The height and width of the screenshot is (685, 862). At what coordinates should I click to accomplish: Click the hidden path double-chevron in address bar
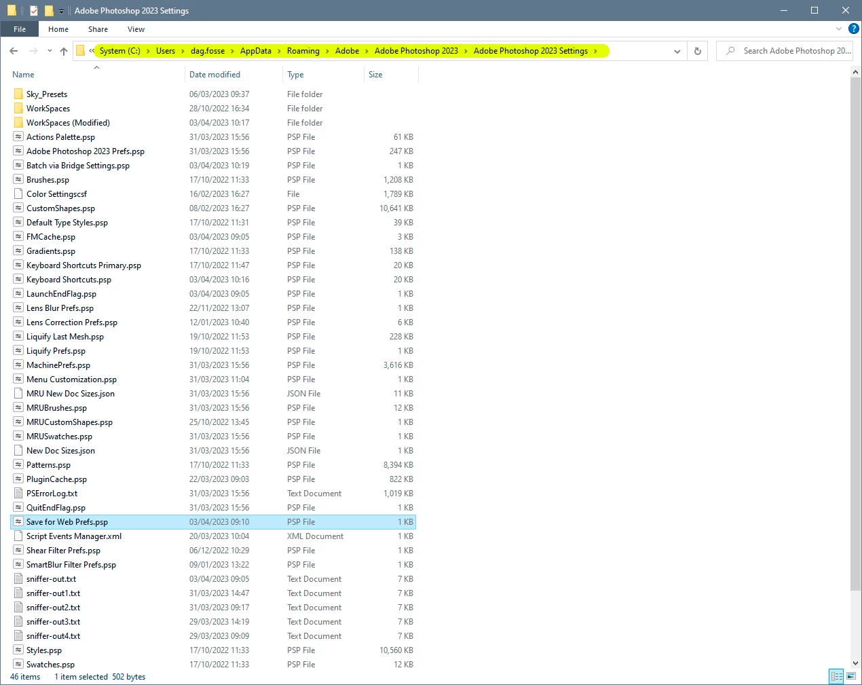tap(92, 51)
